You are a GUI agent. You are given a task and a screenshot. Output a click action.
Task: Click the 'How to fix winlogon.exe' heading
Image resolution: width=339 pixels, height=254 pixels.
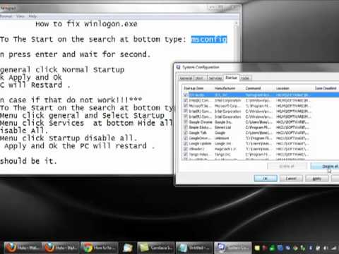pyautogui.click(x=86, y=24)
